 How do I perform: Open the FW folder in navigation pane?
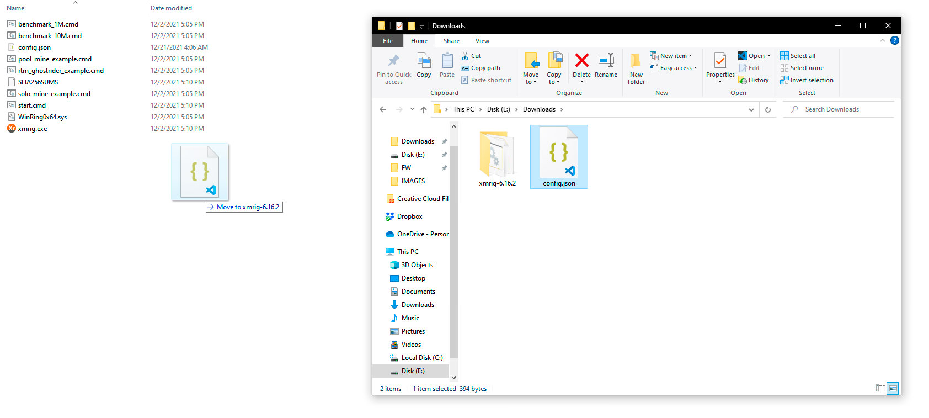(x=406, y=168)
